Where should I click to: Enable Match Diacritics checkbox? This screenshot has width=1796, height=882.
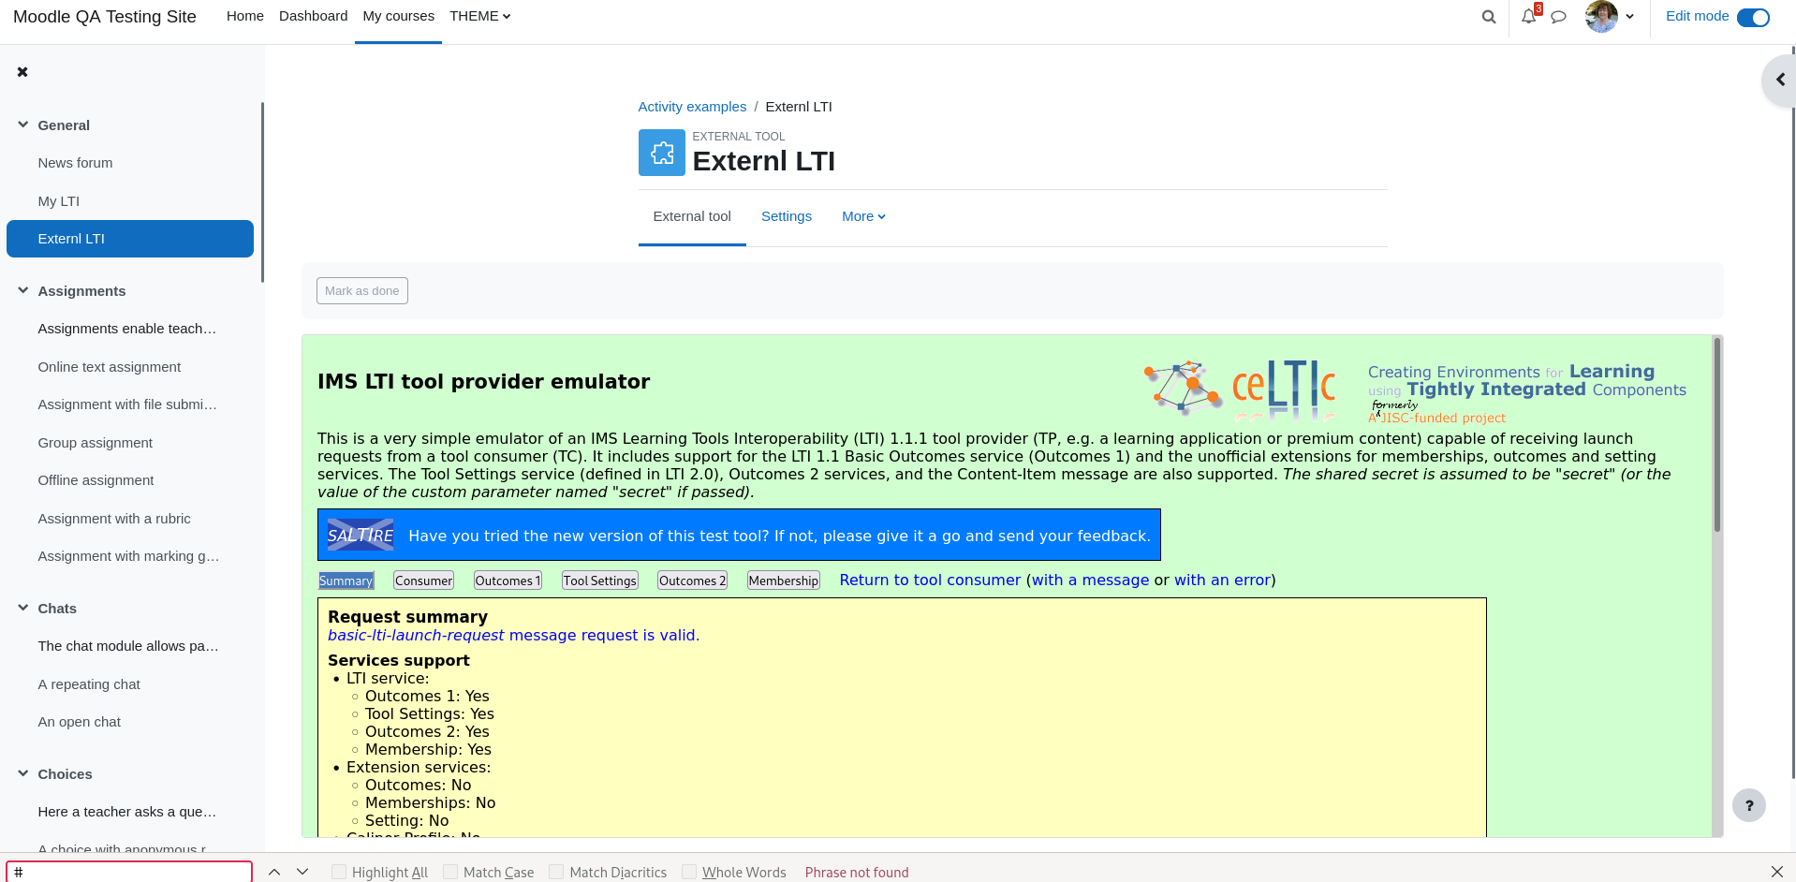(x=556, y=872)
